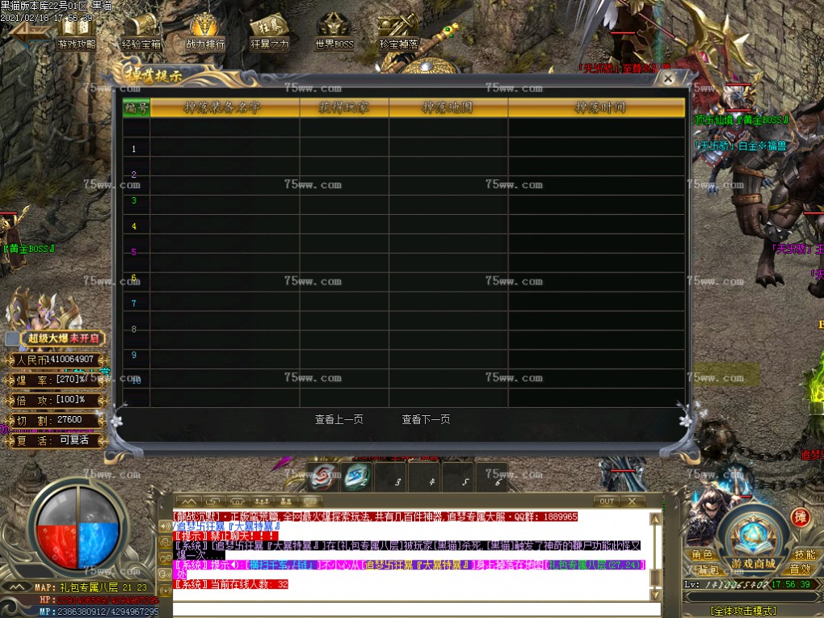Click the three-people chat toolbar icon
This screenshot has height=618, width=824.
coord(262,502)
